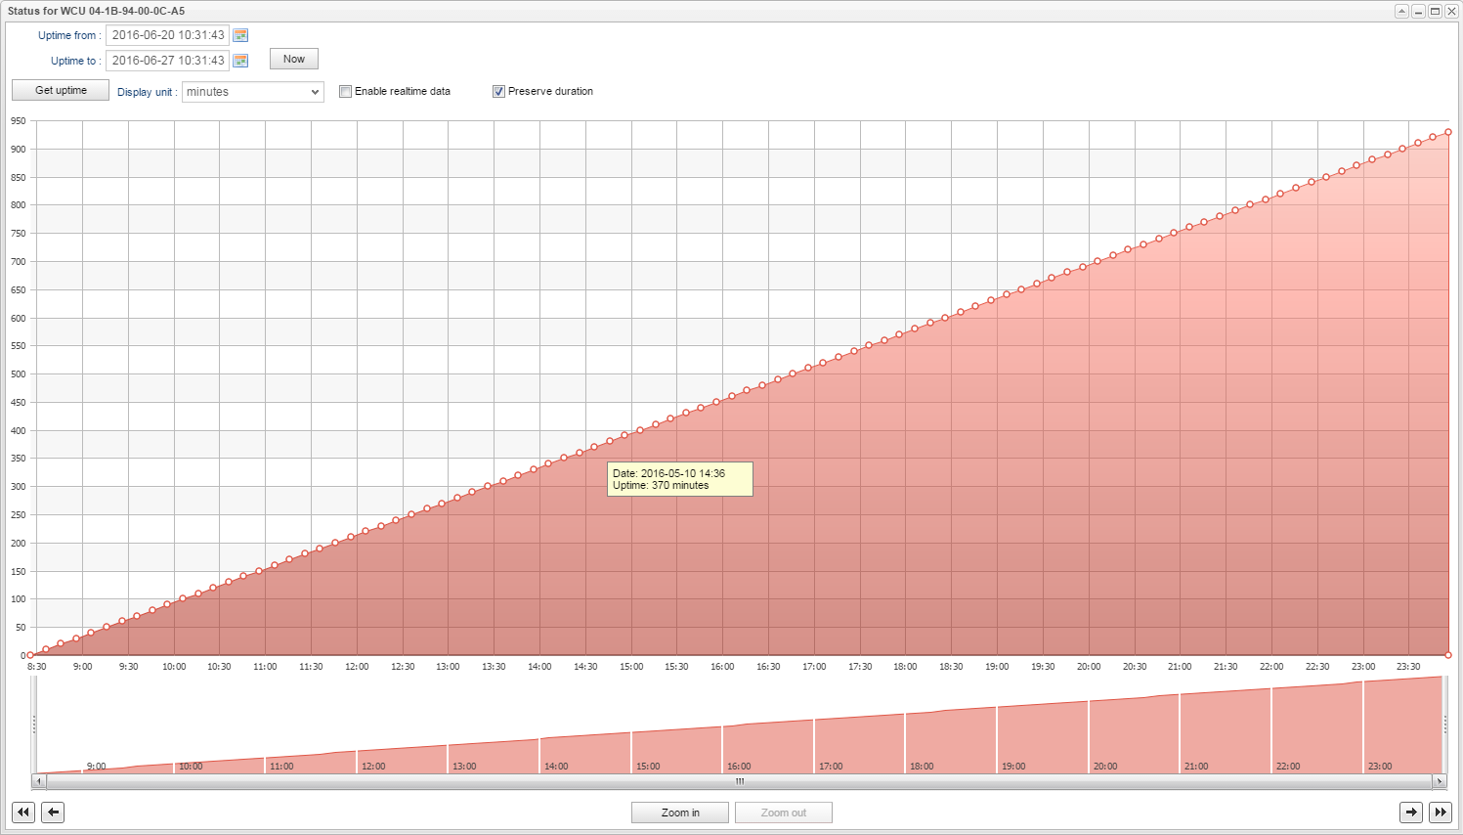Click the Uptime from date field
The height and width of the screenshot is (835, 1463).
[x=167, y=35]
